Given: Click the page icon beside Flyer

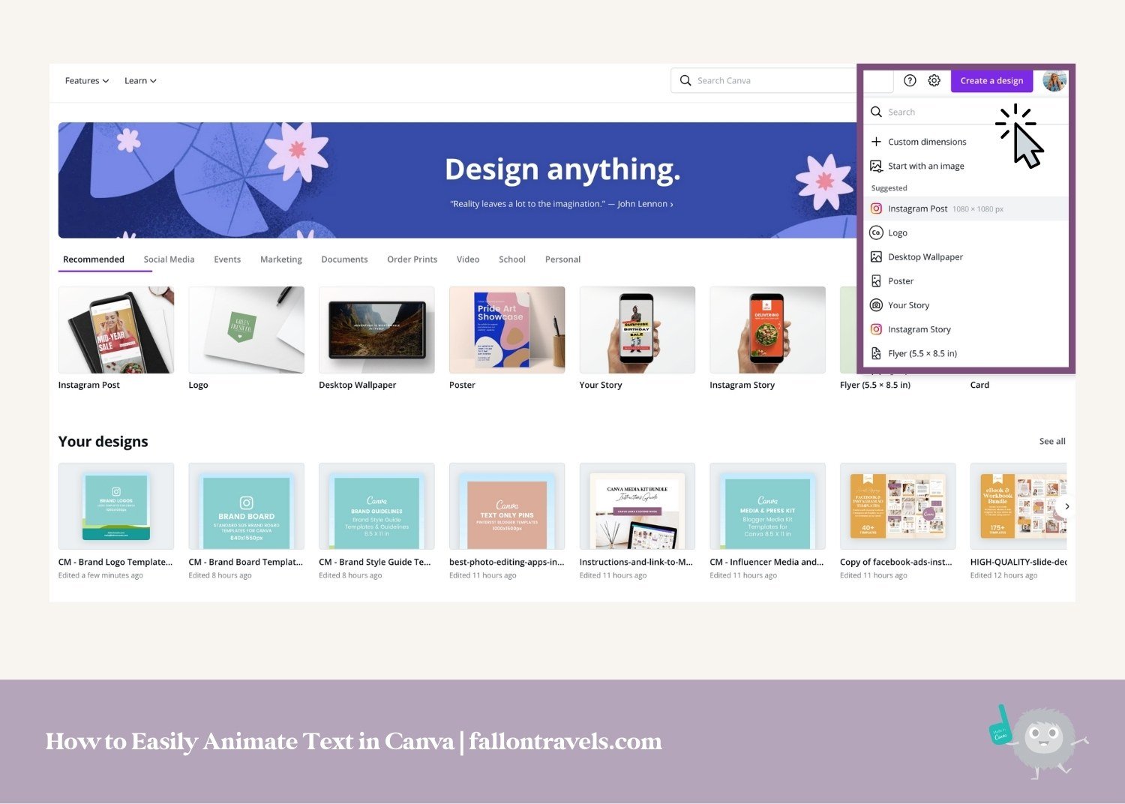Looking at the screenshot, I should [876, 353].
